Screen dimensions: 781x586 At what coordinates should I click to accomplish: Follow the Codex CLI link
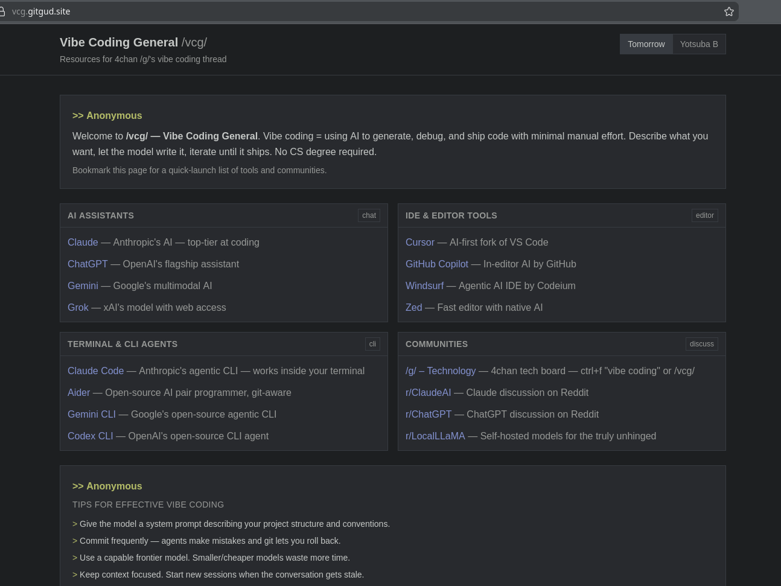pos(91,436)
